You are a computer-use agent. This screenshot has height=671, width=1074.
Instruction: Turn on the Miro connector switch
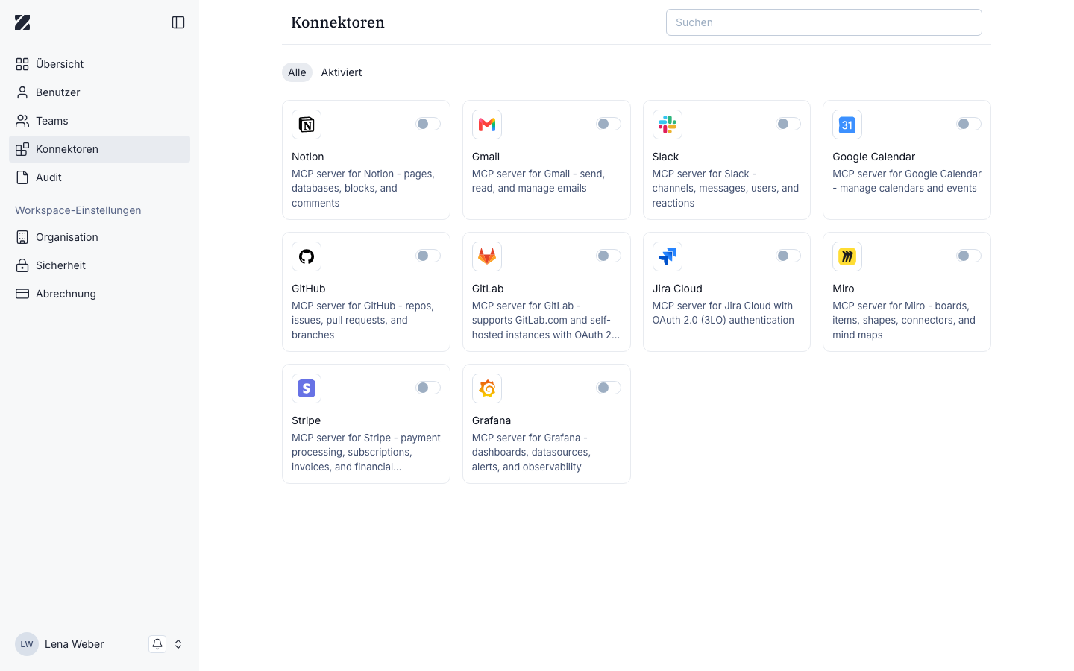click(x=969, y=256)
